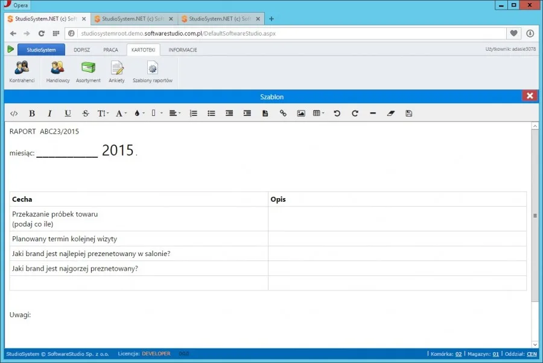
Task: Open the Kontrahenci card file
Action: (22, 72)
